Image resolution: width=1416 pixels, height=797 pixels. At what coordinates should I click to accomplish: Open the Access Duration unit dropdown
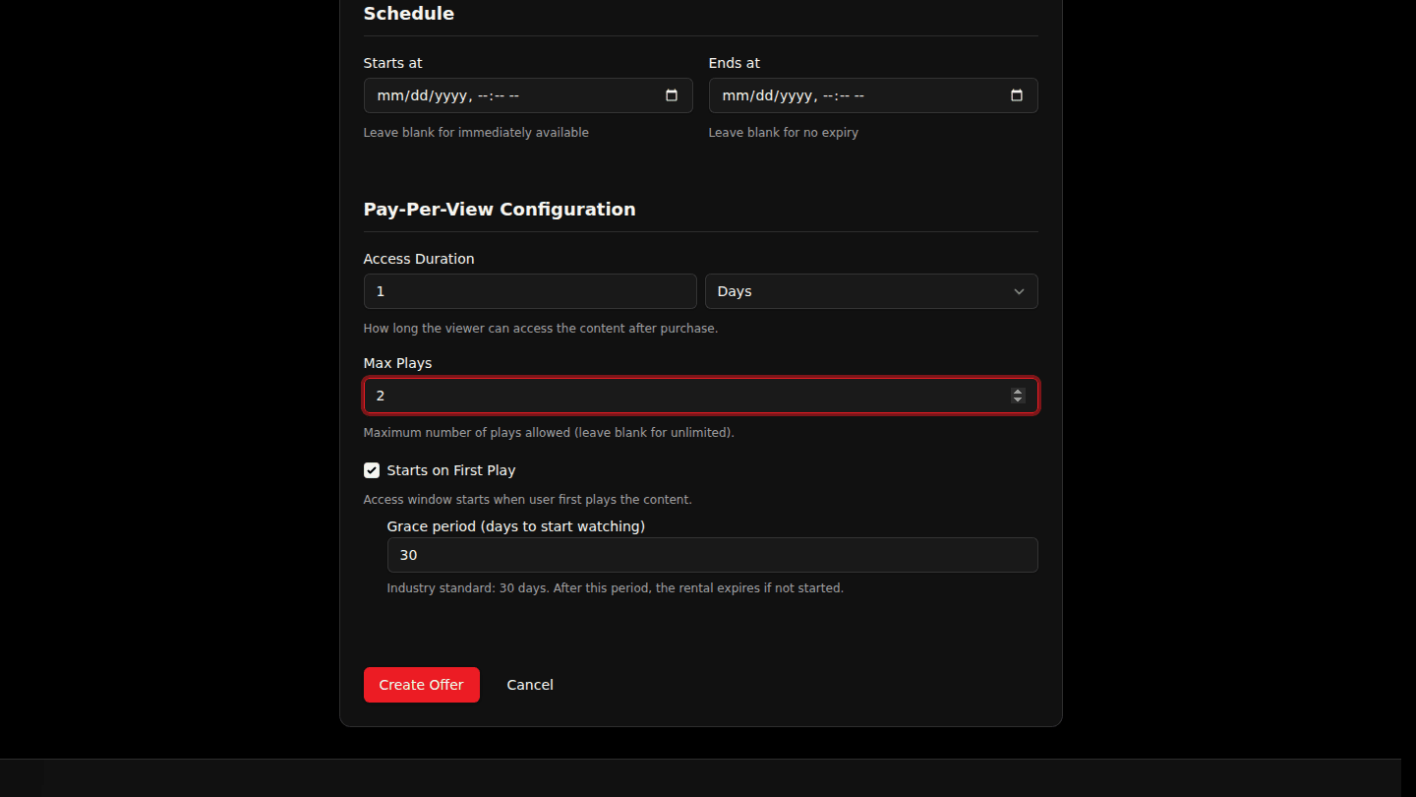pyautogui.click(x=871, y=291)
